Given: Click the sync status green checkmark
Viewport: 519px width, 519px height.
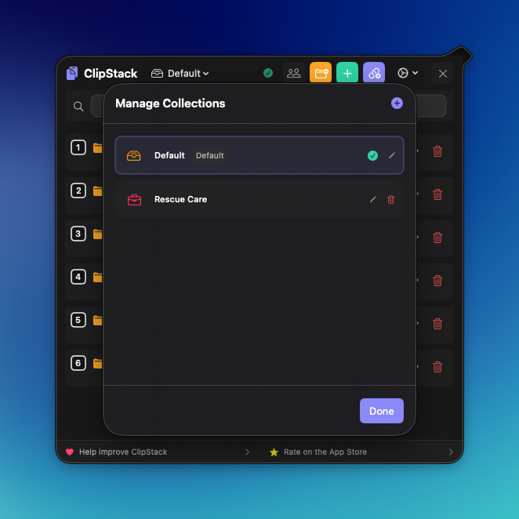Looking at the screenshot, I should (x=268, y=73).
